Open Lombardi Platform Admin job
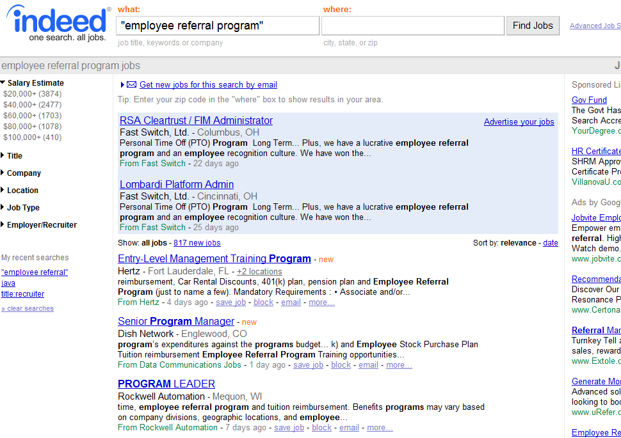Screen dimensions: 621x438 point(177,184)
